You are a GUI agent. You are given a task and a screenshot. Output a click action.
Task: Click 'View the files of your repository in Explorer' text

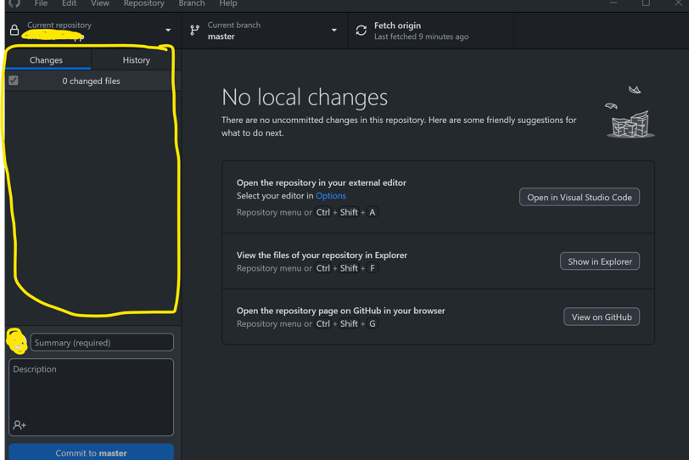tap(322, 255)
